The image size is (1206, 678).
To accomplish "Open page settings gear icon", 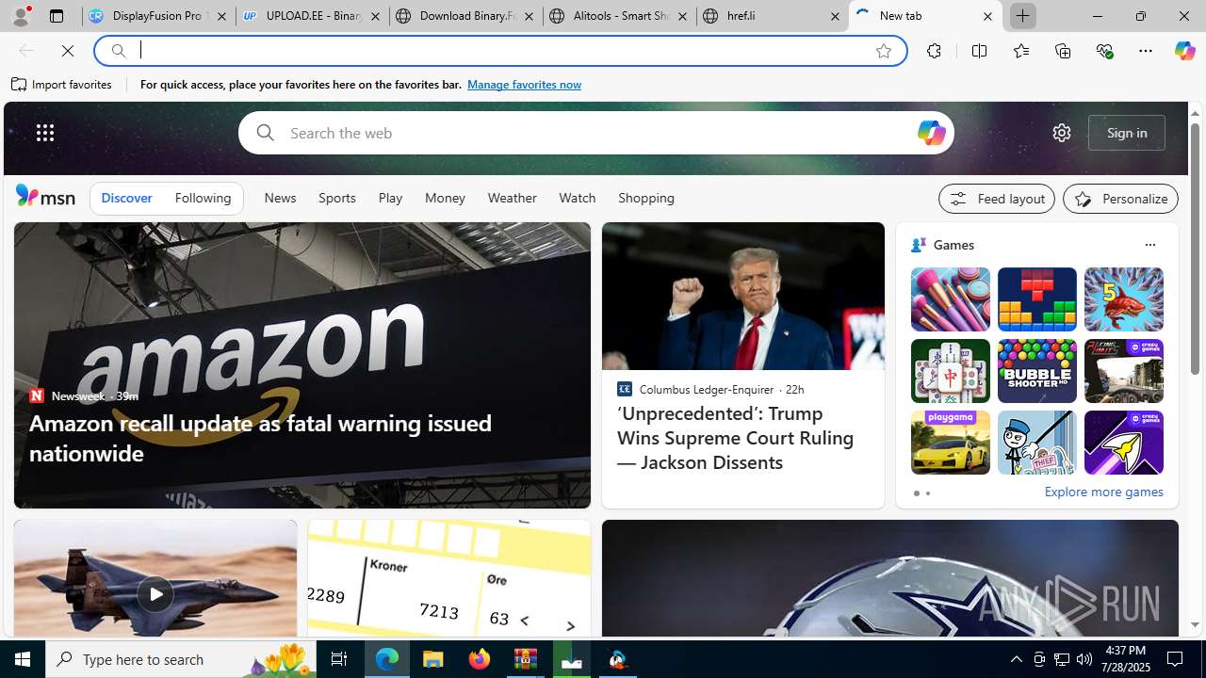I will [1061, 133].
